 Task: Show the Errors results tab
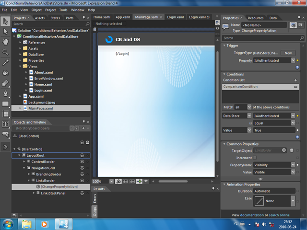click(x=94, y=198)
